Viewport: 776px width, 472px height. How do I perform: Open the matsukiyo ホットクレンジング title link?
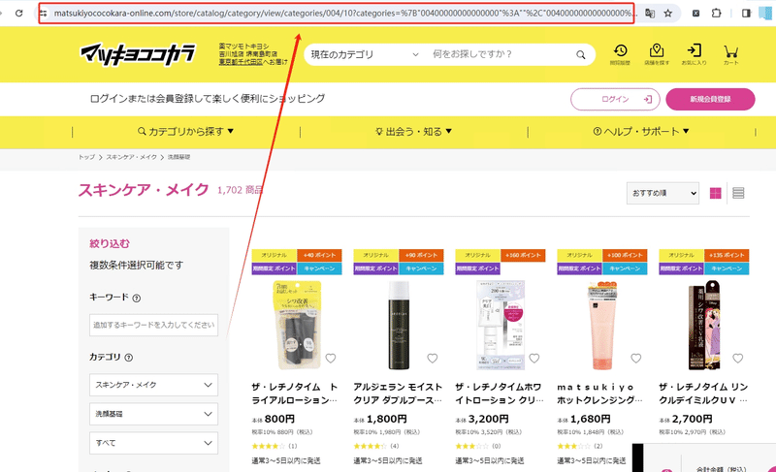point(599,393)
